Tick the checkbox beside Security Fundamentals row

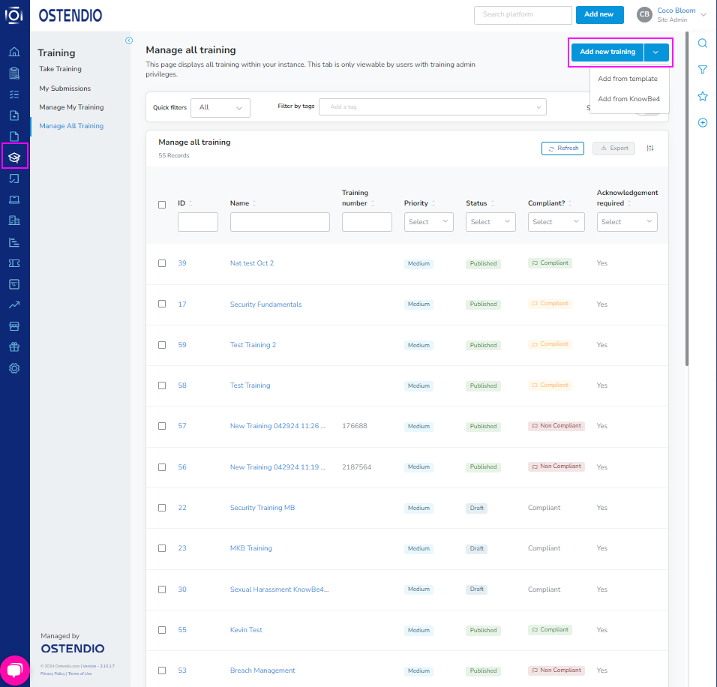tap(162, 304)
